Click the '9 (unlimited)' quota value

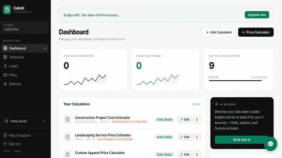pyautogui.click(x=259, y=77)
